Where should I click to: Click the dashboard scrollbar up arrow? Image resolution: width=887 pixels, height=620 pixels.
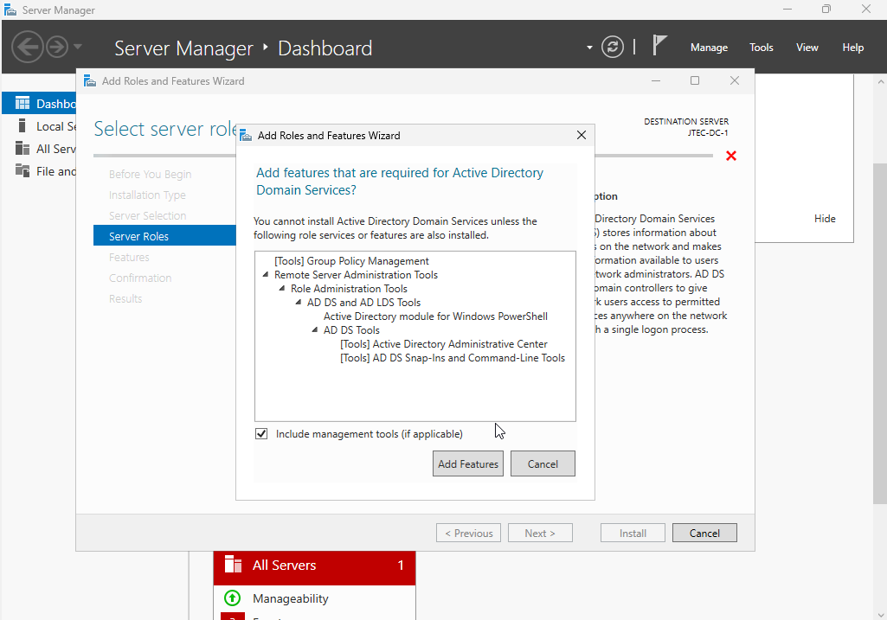(x=880, y=82)
